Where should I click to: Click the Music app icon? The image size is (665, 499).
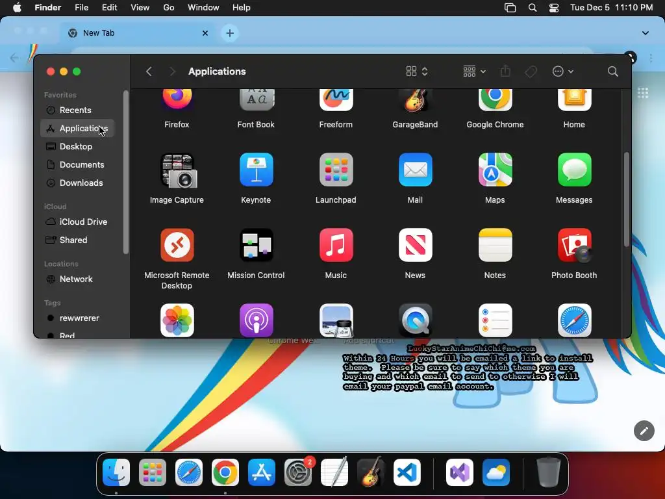[336, 245]
